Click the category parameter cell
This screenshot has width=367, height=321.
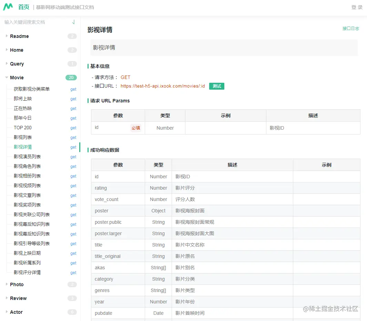pos(118,279)
